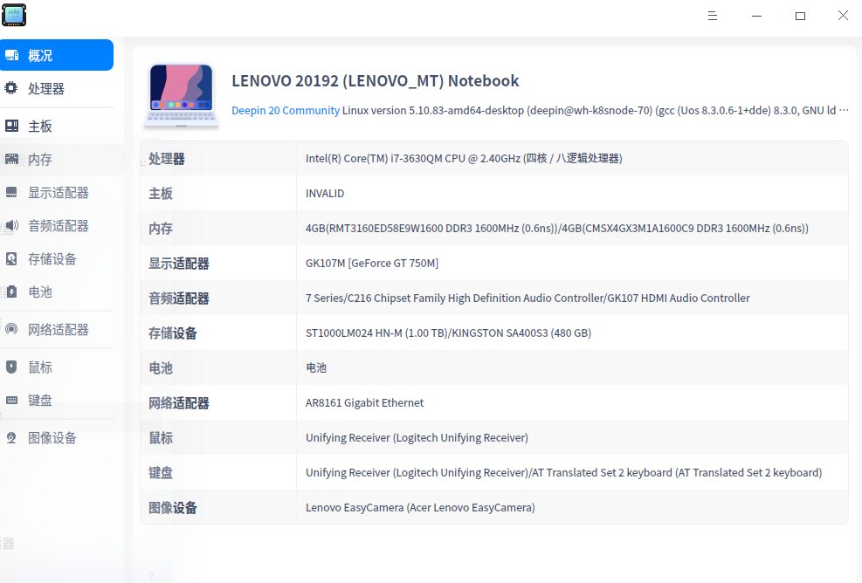The width and height of the screenshot is (862, 583).
Task: Select the 主板 row label in the table
Action: click(161, 194)
